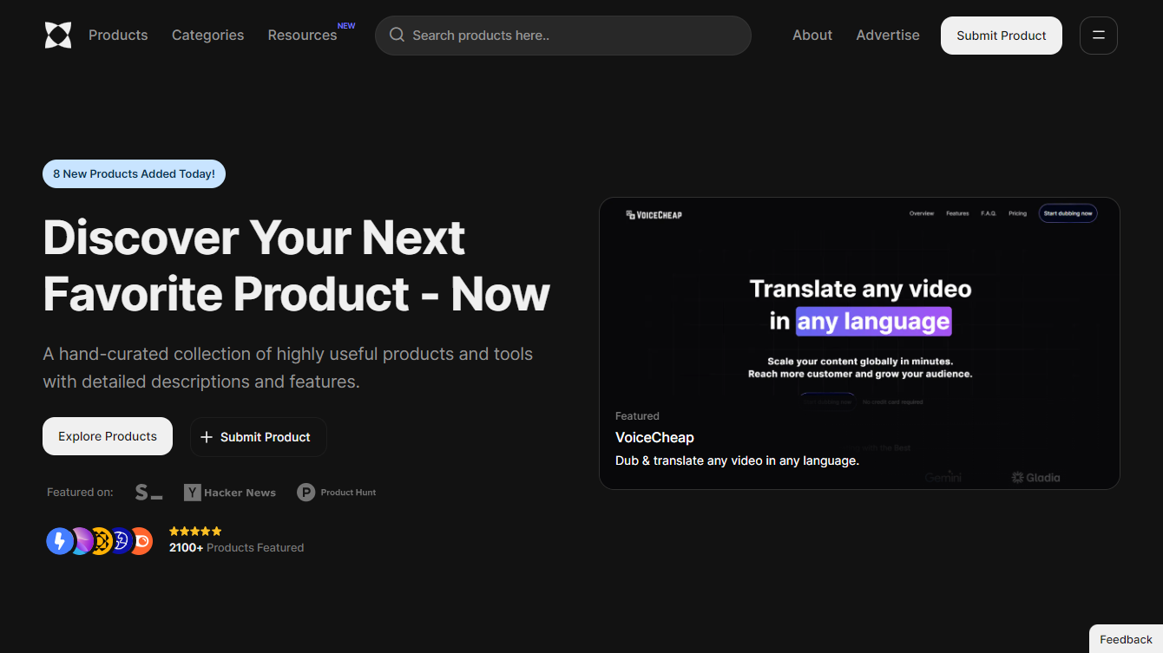Click the S_ logo under Featured on
Screen dimensions: 1163x653
pos(148,493)
